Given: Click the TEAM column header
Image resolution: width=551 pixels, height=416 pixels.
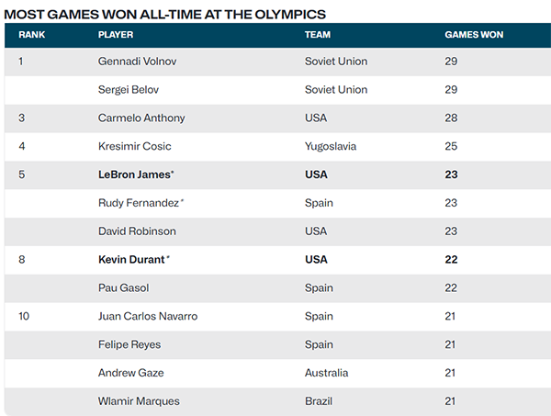Looking at the screenshot, I should (318, 34).
